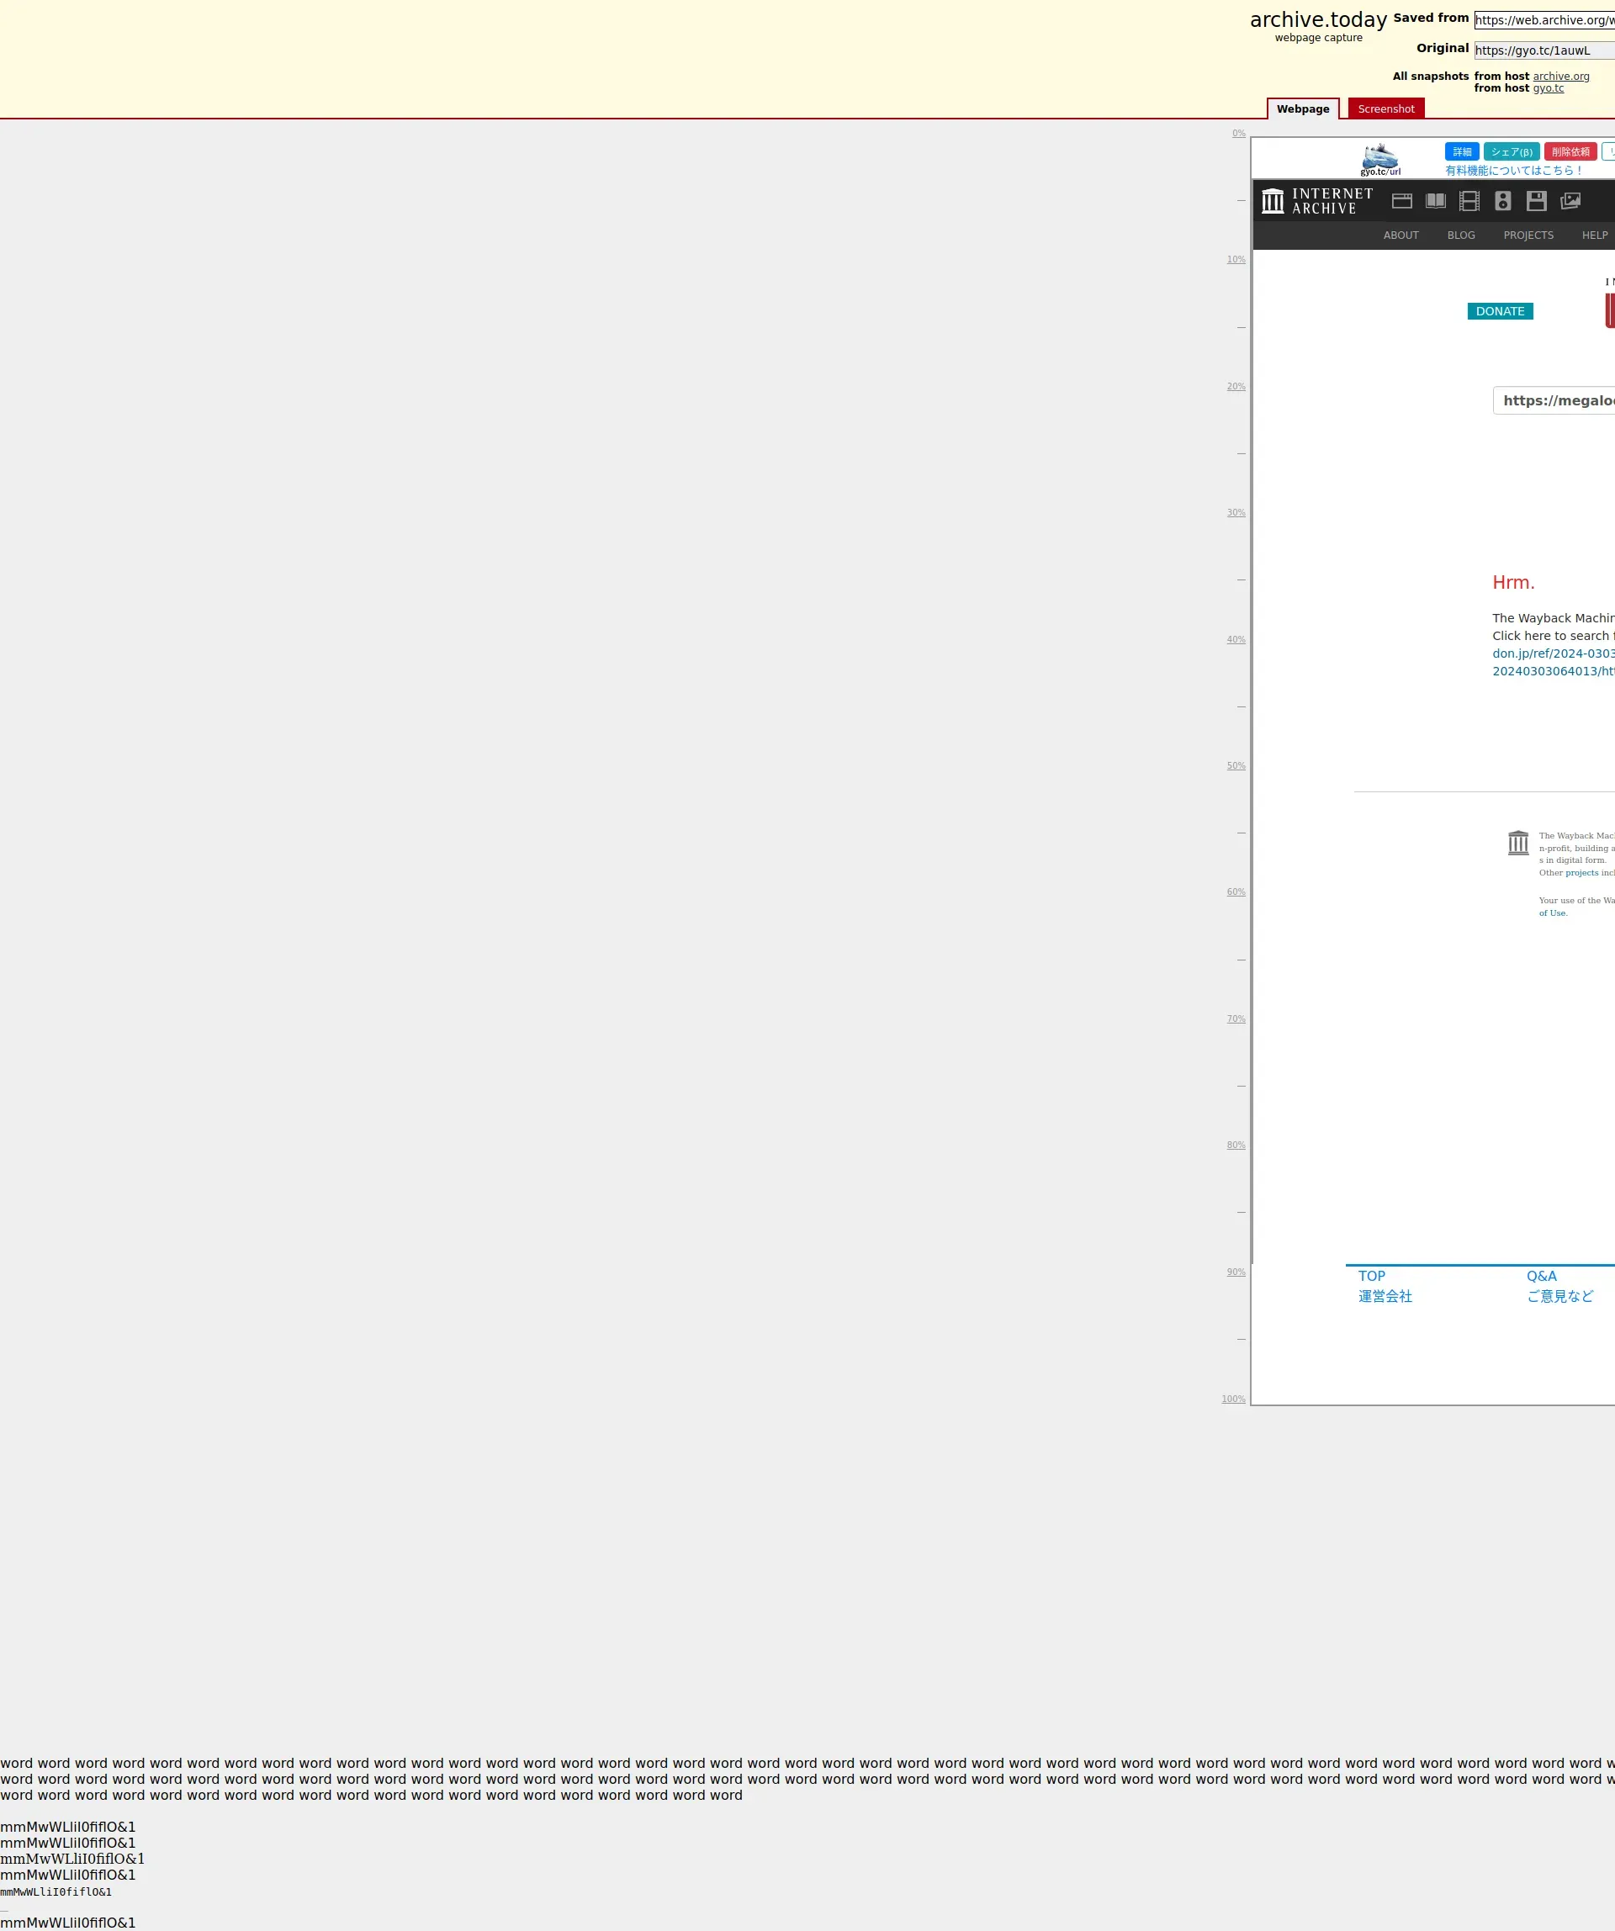Open the ABOUT menu item
The height and width of the screenshot is (1931, 1615).
[x=1400, y=235]
